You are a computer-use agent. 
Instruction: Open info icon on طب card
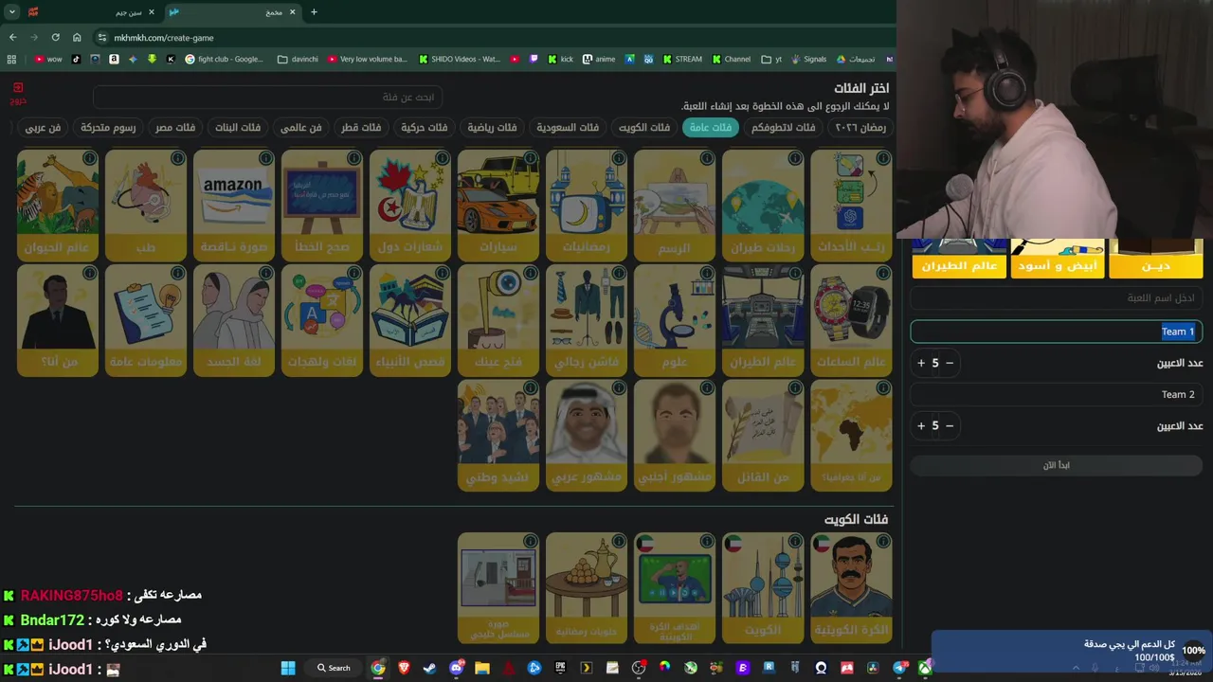click(177, 158)
